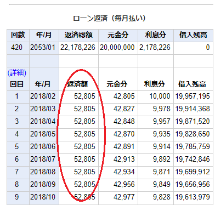Click principal value 42,870
Viewport: 215px width, 205px height.
click(x=124, y=134)
